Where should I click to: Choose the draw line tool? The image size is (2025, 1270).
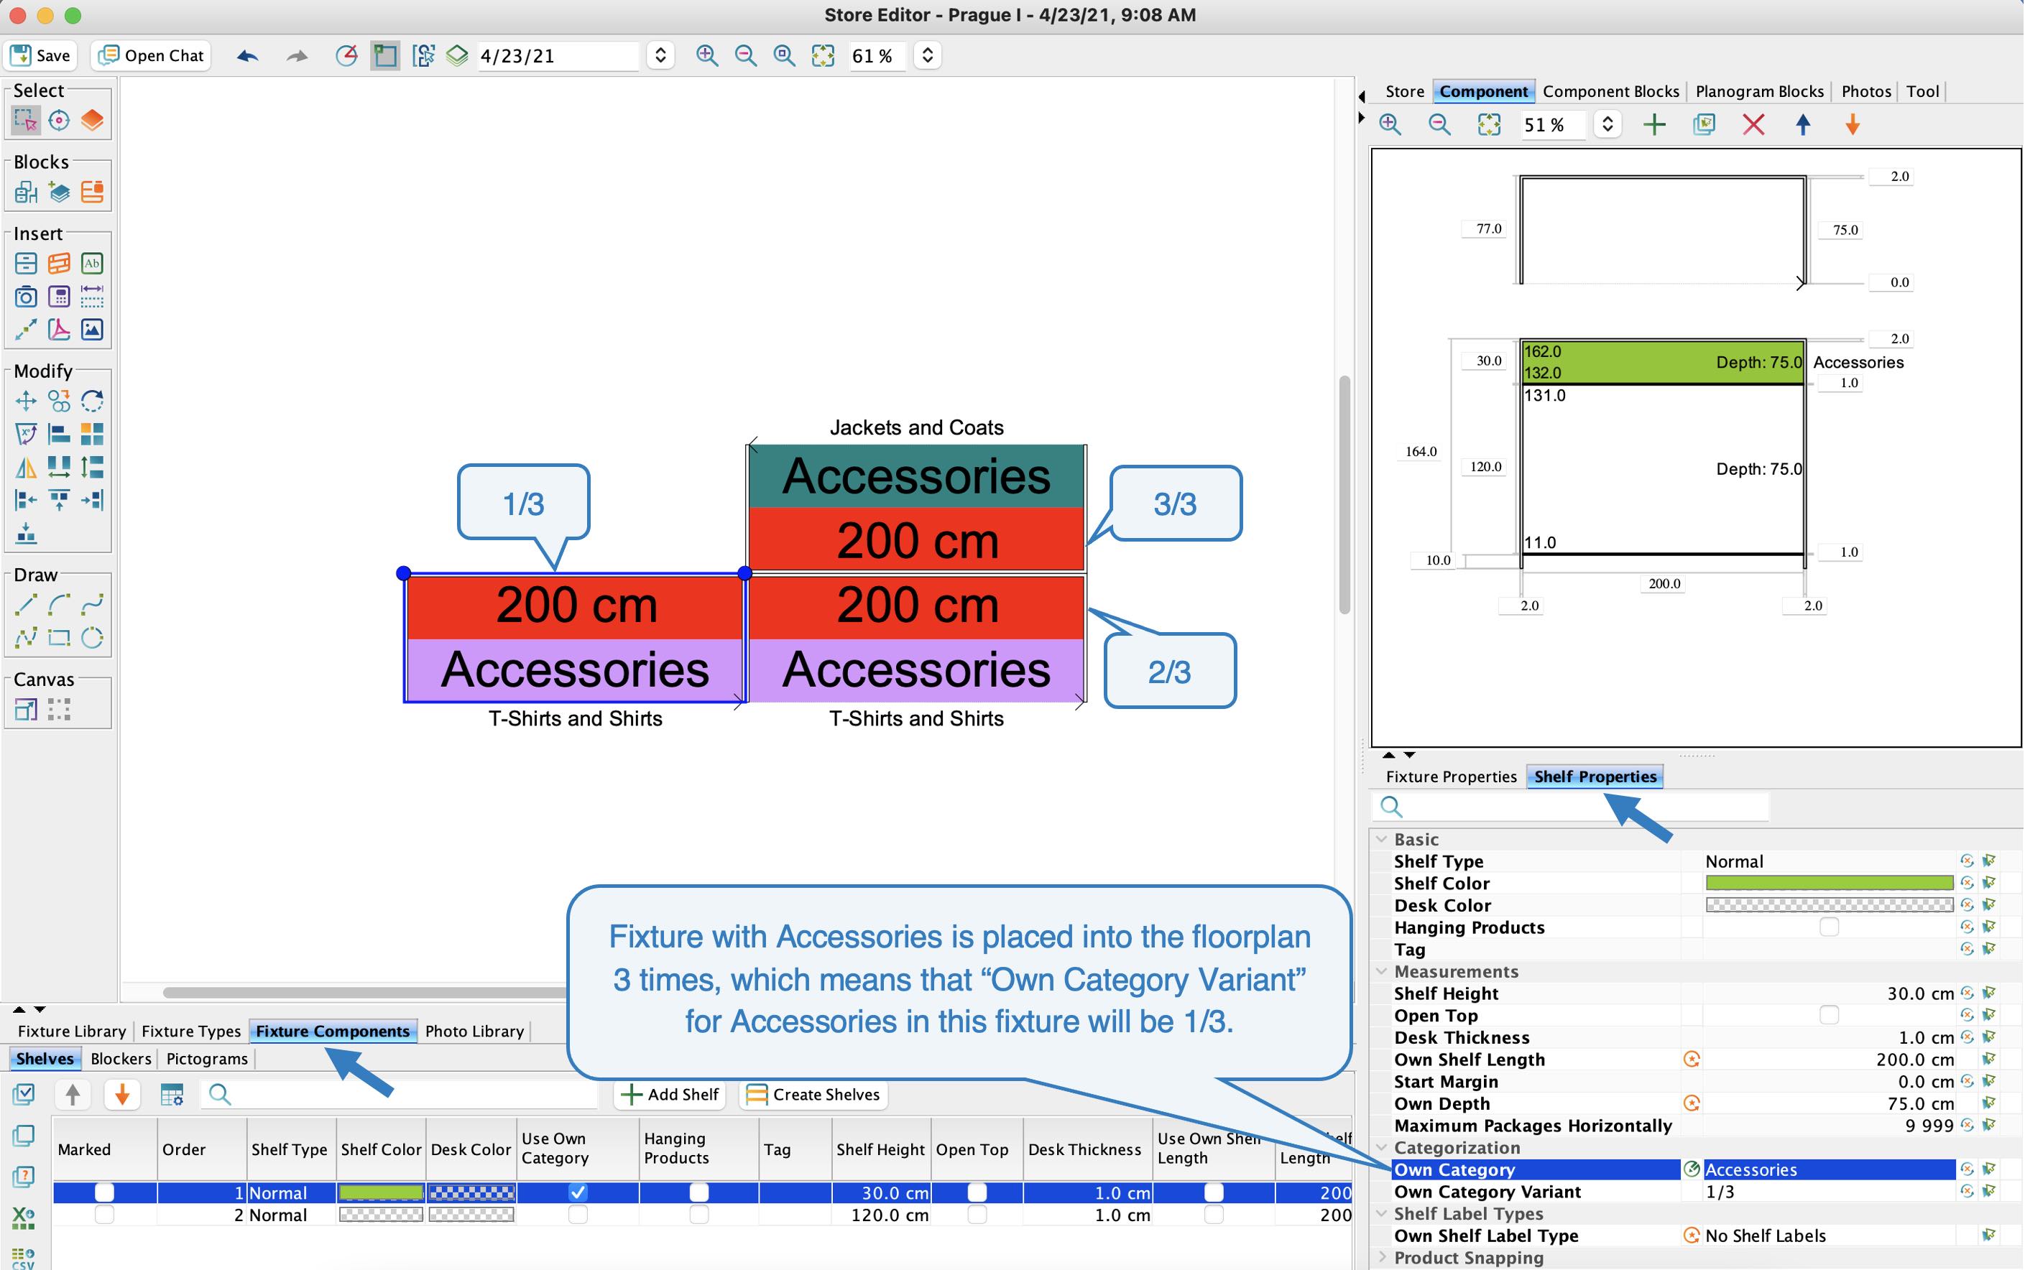[26, 605]
